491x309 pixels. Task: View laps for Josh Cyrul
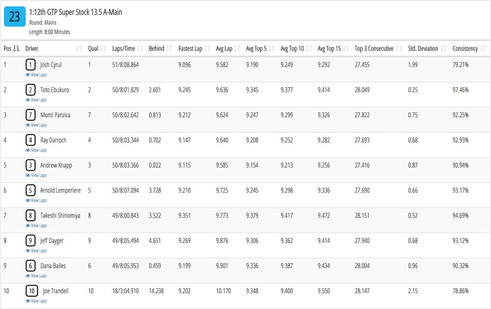[36, 75]
